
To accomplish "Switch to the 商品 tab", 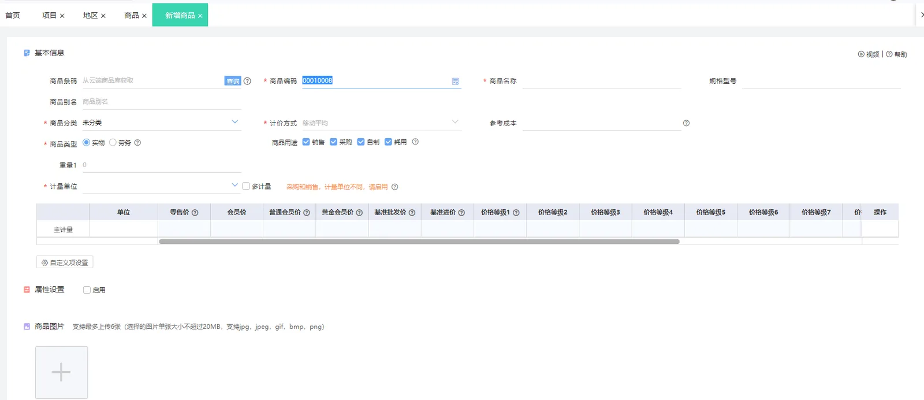I will click(x=132, y=16).
